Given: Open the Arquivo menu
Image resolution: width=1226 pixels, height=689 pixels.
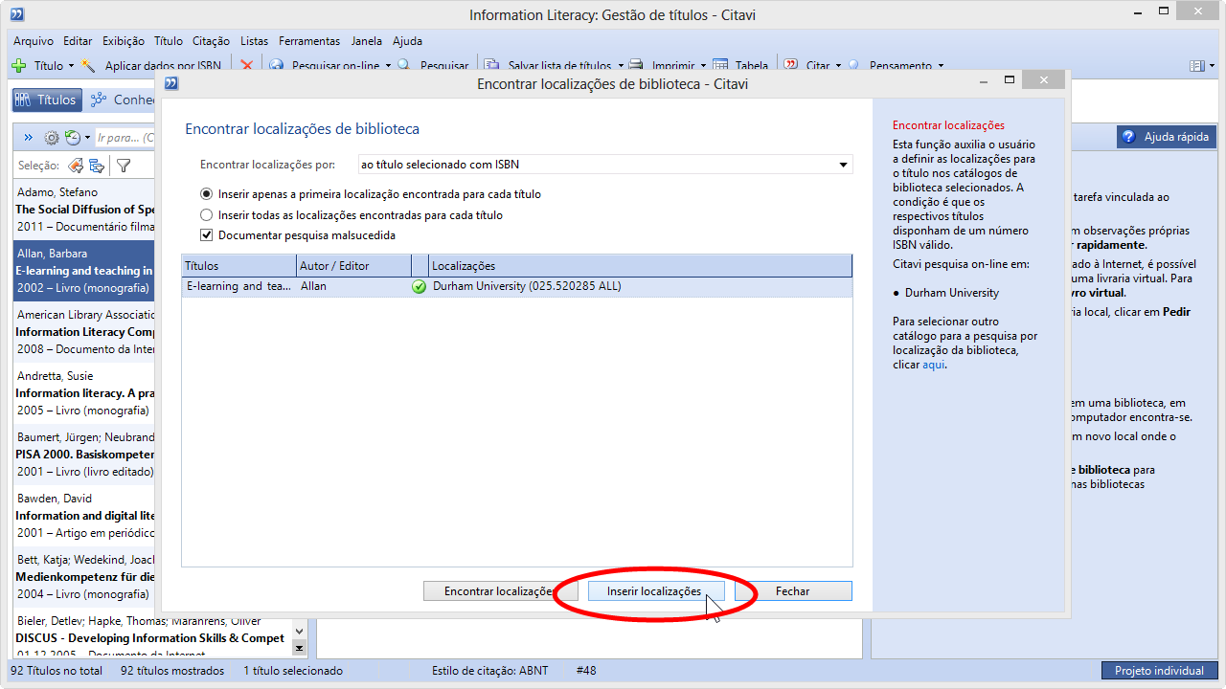Looking at the screenshot, I should [34, 41].
